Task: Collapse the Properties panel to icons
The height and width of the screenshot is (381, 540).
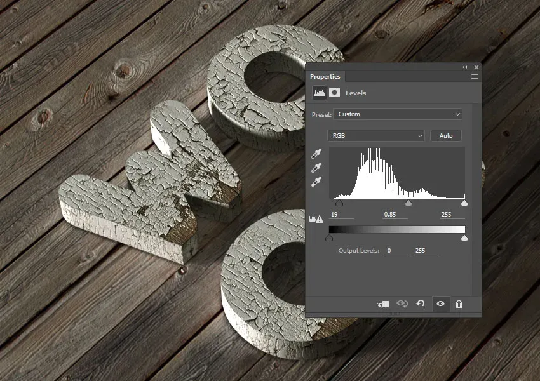Action: (x=464, y=67)
